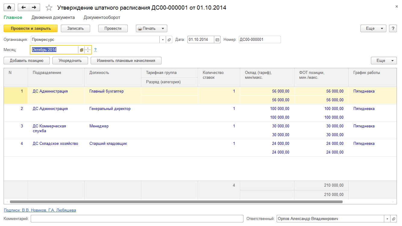Click the Комментарий input field

137,219
